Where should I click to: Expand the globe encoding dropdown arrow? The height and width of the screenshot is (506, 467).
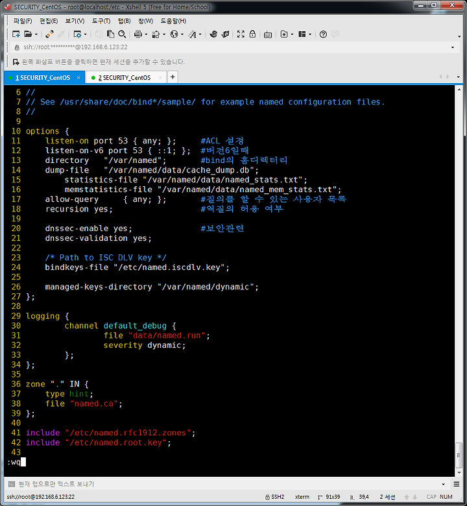[182, 34]
